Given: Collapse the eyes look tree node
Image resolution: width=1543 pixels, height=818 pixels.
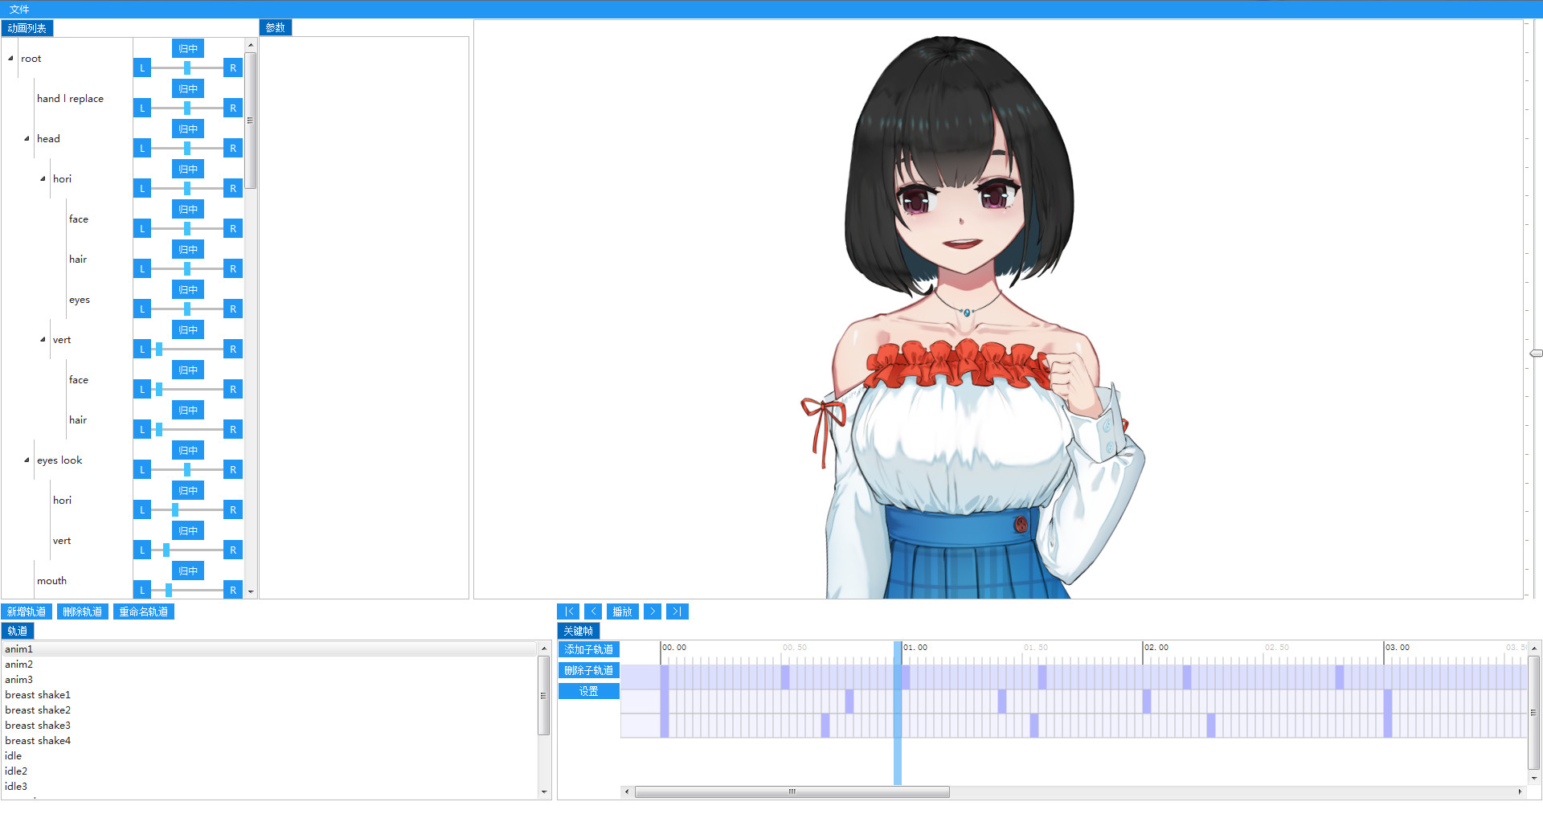Looking at the screenshot, I should 27,460.
